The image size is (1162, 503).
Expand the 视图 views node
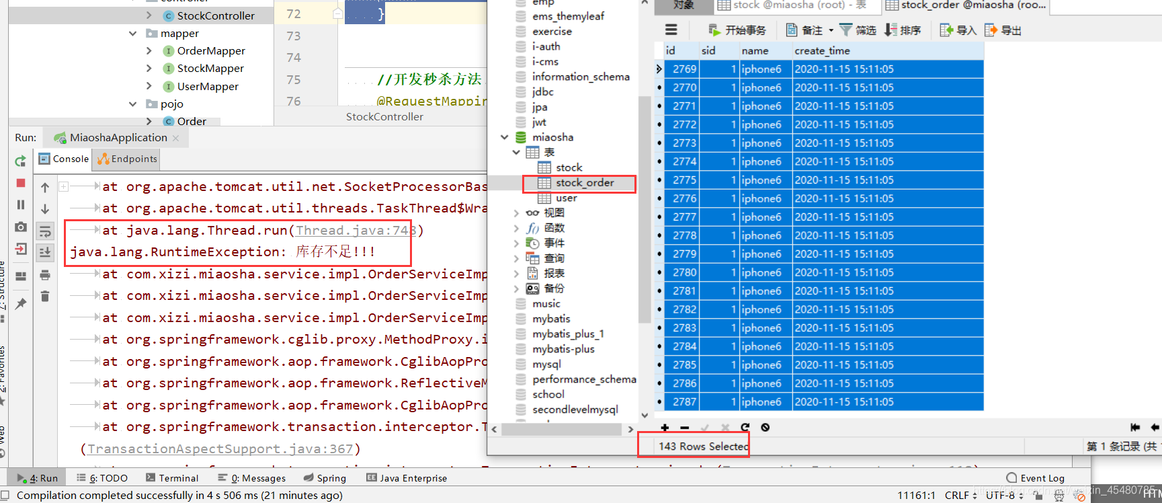pyautogui.click(x=516, y=212)
